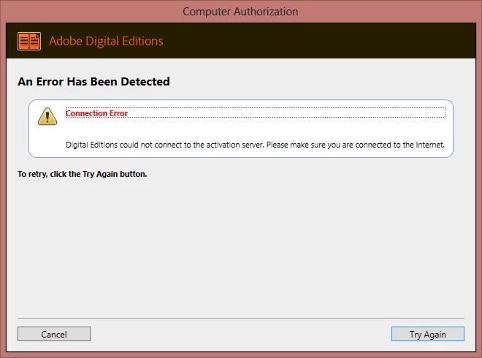Click the To retry instruction line
This screenshot has height=358, width=482.
point(83,174)
